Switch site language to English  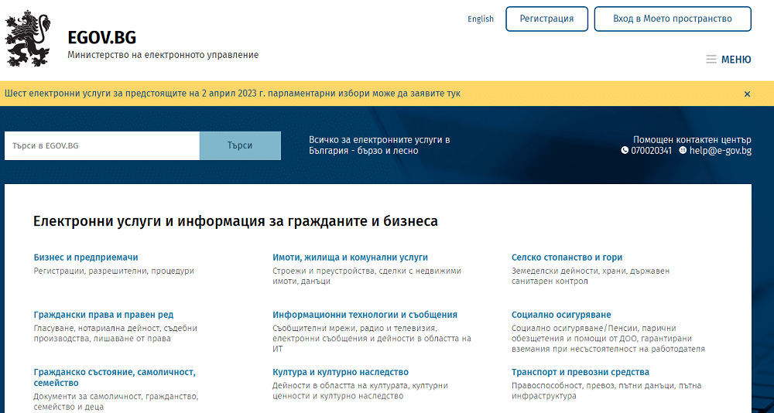pos(480,19)
